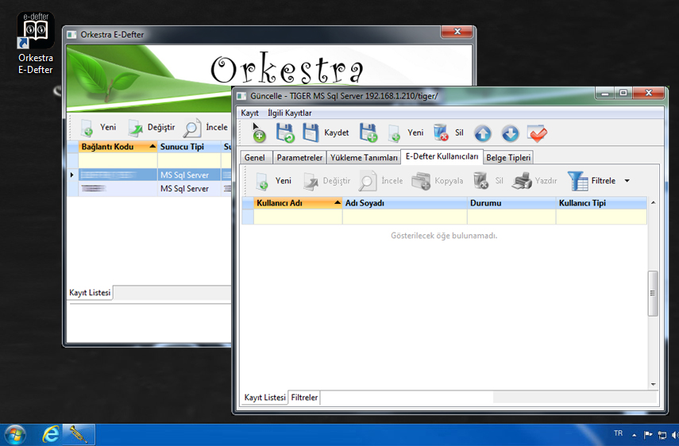Click Kayıt Listesi tab in main window

tap(90, 292)
